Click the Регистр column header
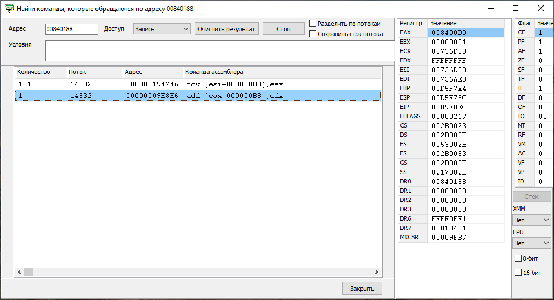The height and width of the screenshot is (300, 554). pos(412,23)
